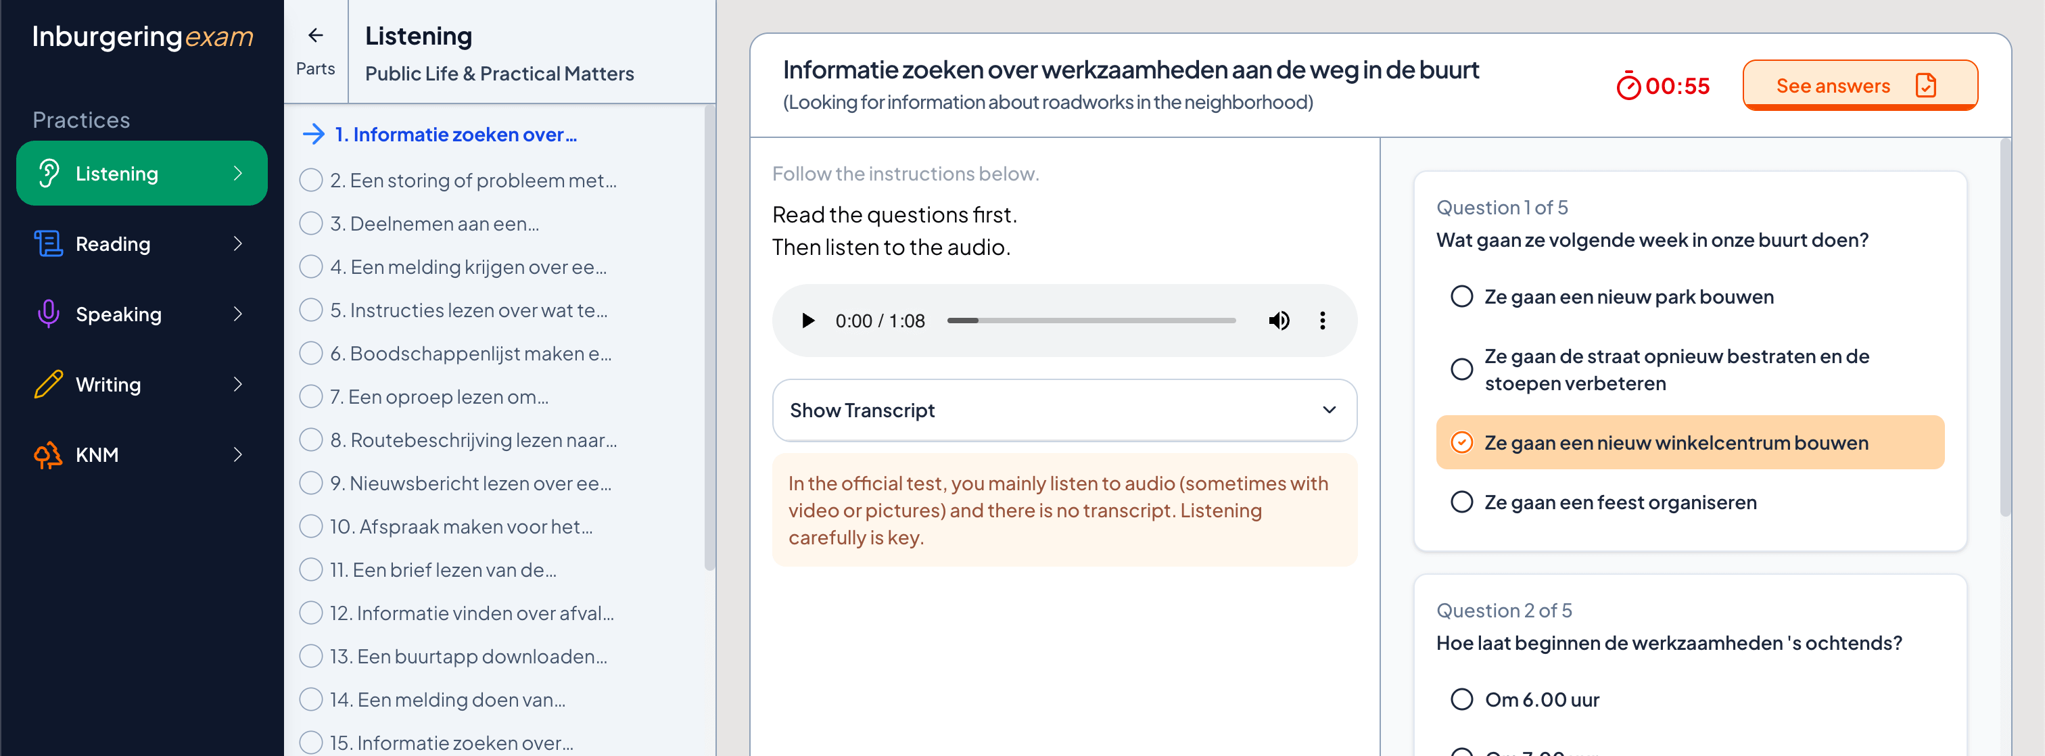Open audio player more options menu
The width and height of the screenshot is (2045, 756).
pyautogui.click(x=1322, y=321)
